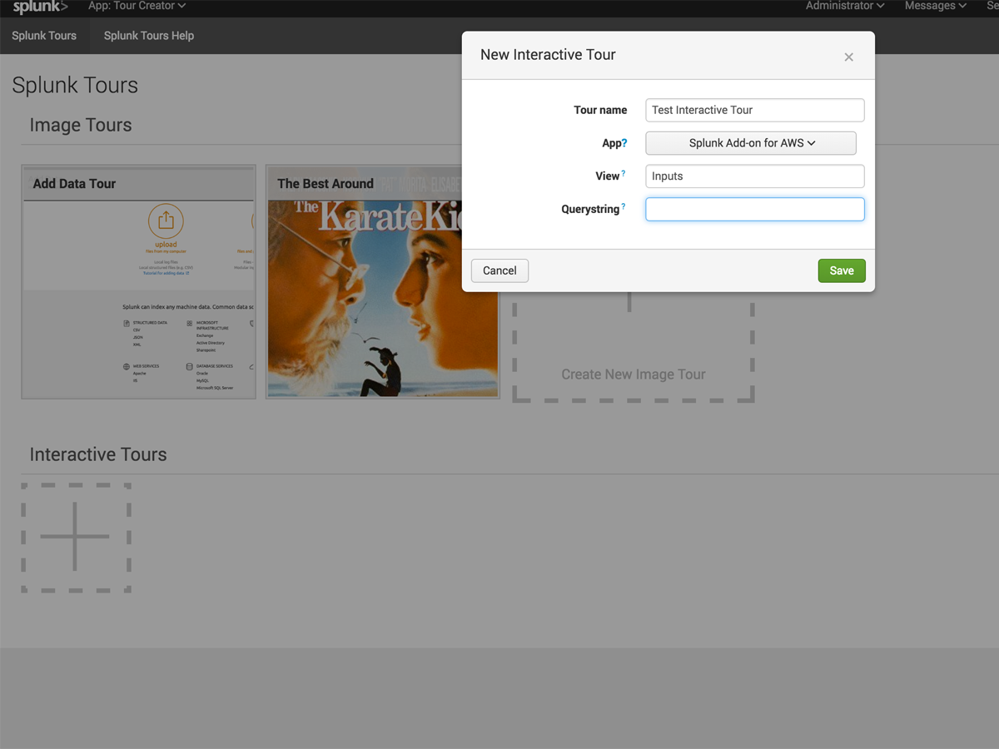Switch to Splunk Tours tab
This screenshot has width=999, height=749.
(x=44, y=36)
